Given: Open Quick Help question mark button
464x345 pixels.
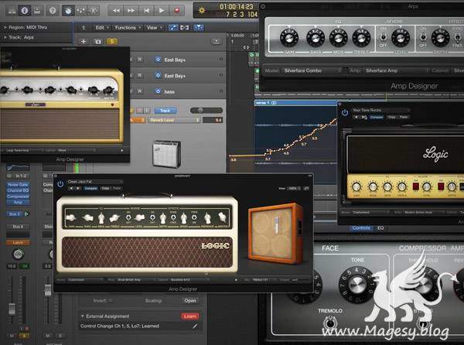Looking at the screenshot, I should pos(53,11).
